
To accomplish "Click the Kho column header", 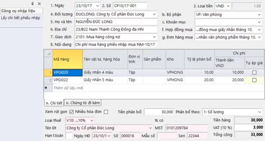I will click(x=175, y=59).
